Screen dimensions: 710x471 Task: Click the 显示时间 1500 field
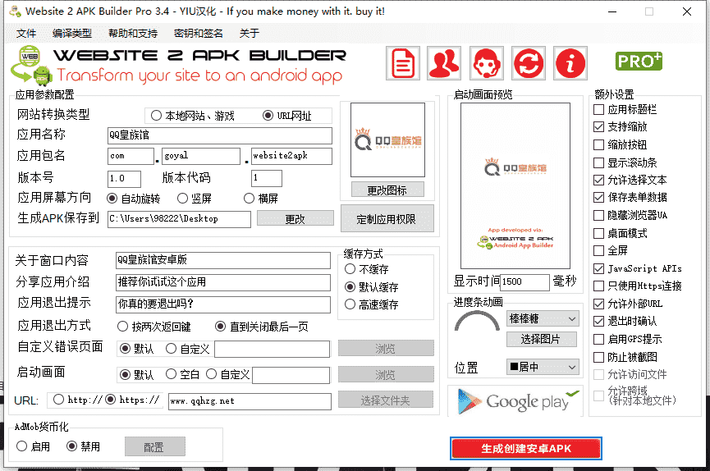[524, 281]
